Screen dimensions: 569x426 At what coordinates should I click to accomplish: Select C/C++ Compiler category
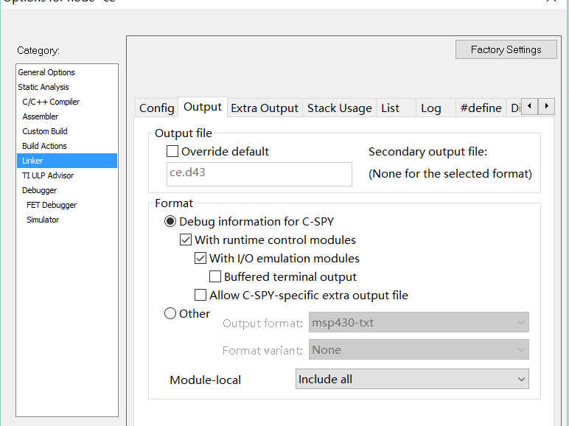point(51,102)
